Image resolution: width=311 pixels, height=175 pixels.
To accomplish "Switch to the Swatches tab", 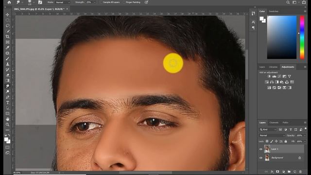I will 274,11.
